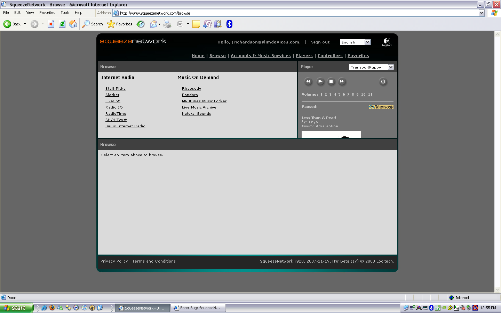Viewport: 501px width, 313px height.
Task: Open the Pandora music service link
Action: (x=190, y=95)
